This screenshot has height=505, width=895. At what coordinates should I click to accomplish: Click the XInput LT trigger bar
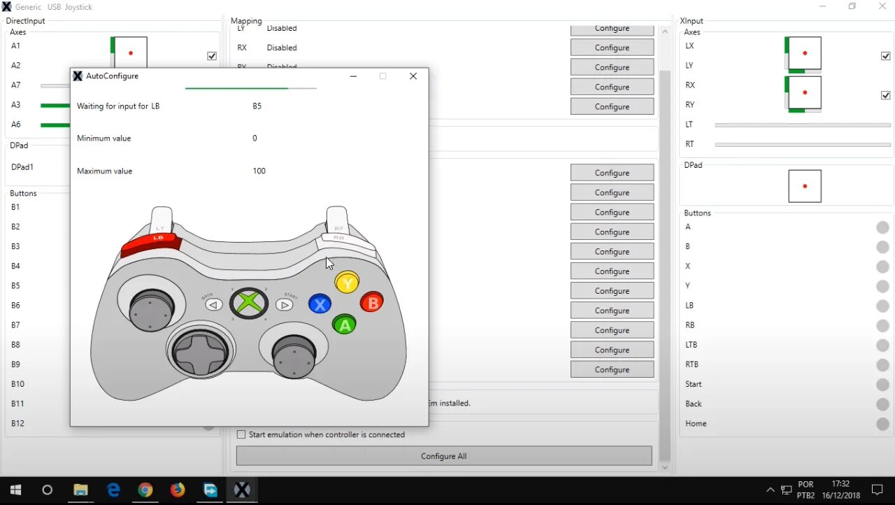point(803,125)
